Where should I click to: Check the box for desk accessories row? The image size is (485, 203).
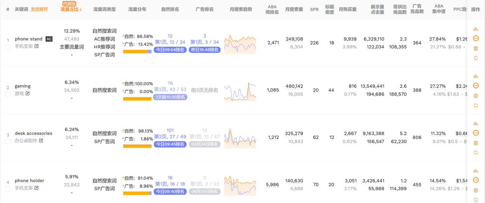[8, 142]
